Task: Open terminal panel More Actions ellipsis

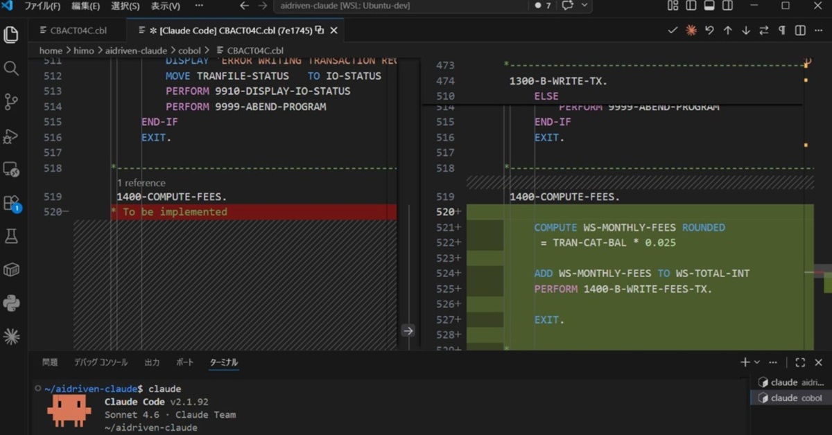Action: (773, 362)
